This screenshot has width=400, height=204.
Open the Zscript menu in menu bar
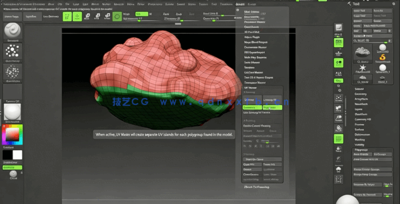[252, 4]
